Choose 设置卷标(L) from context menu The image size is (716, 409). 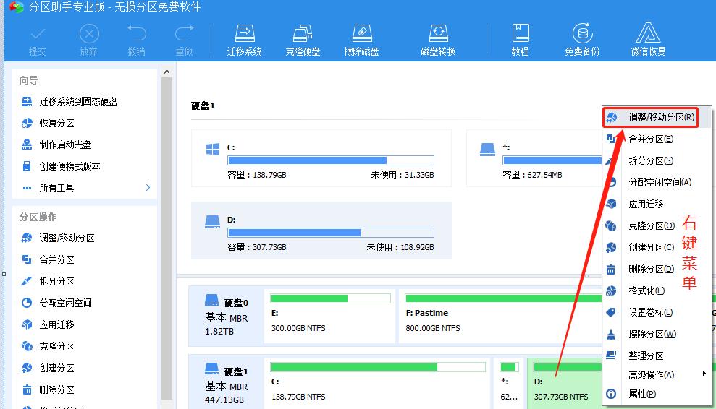point(657,312)
